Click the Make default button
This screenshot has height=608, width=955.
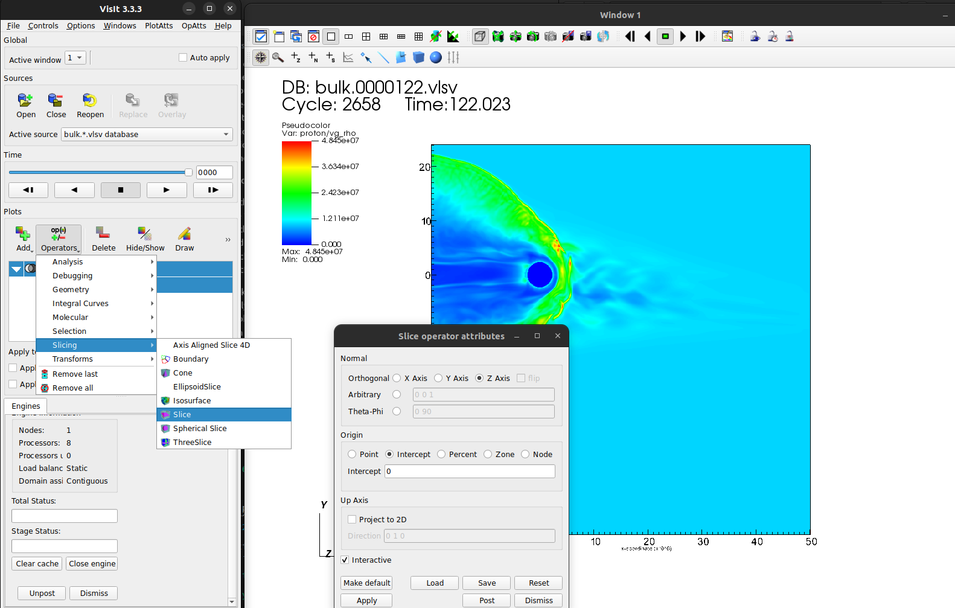(x=366, y=583)
